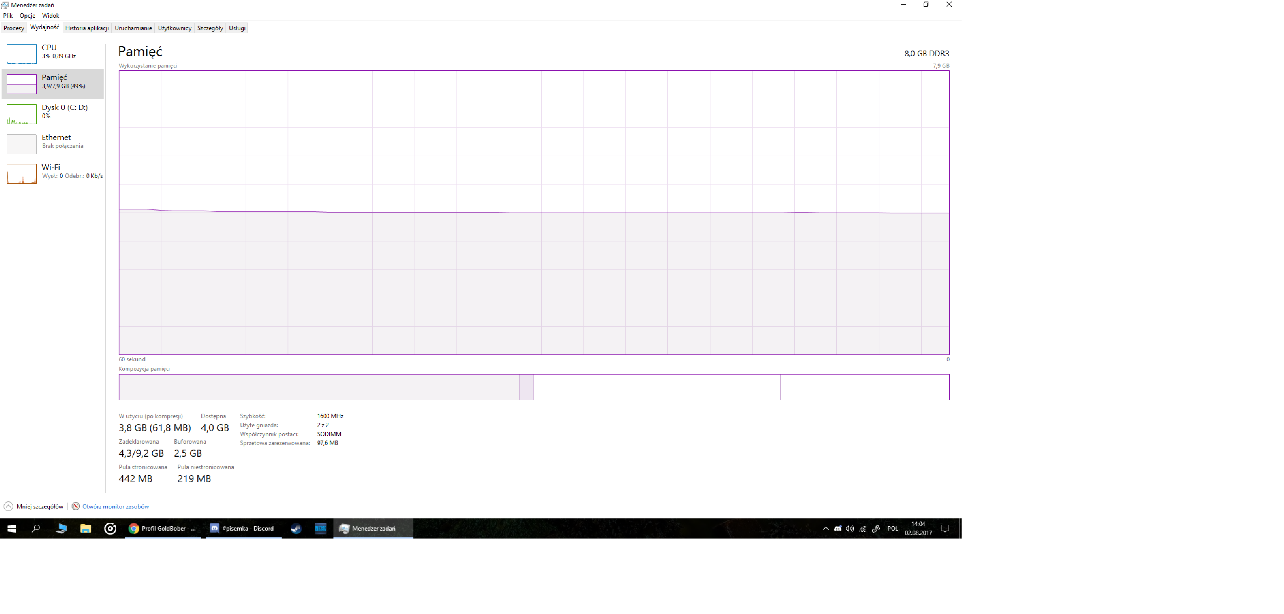This screenshot has height=614, width=1284.
Task: Click the Windows Start button
Action: click(x=11, y=528)
